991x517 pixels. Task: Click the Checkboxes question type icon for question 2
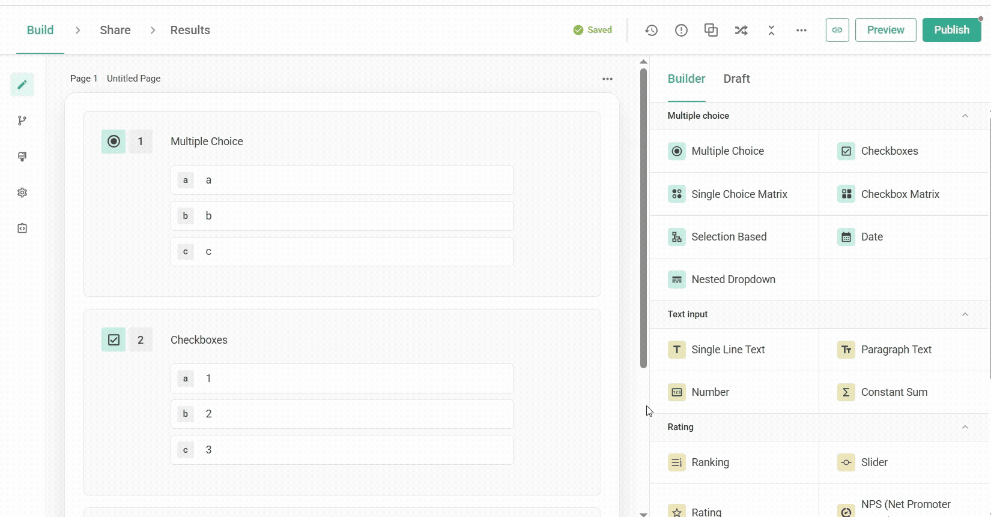(x=114, y=340)
